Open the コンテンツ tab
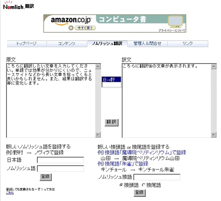 [x=67, y=43]
